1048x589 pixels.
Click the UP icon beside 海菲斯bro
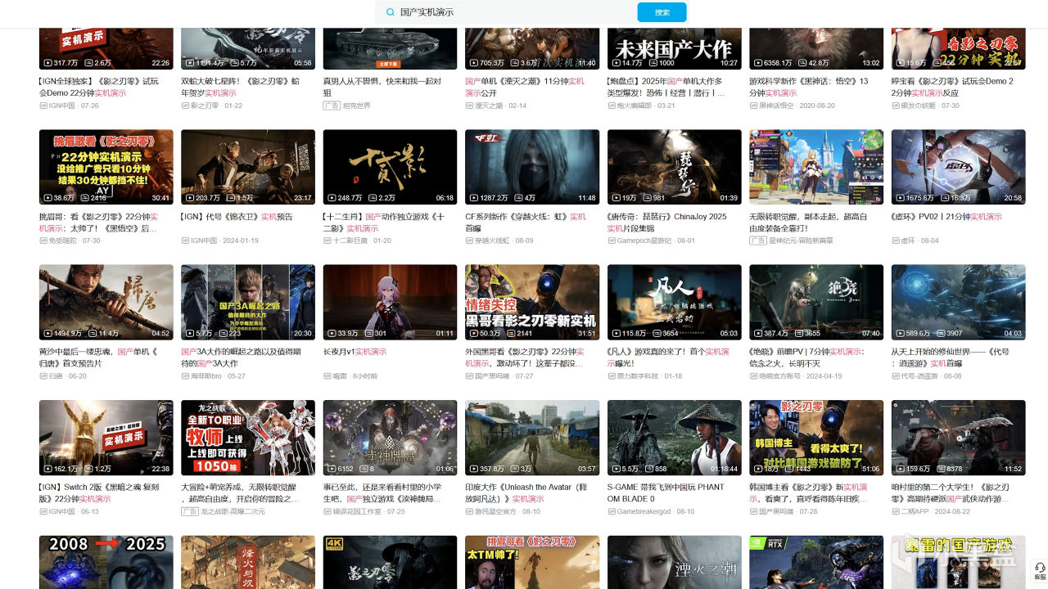click(x=185, y=376)
